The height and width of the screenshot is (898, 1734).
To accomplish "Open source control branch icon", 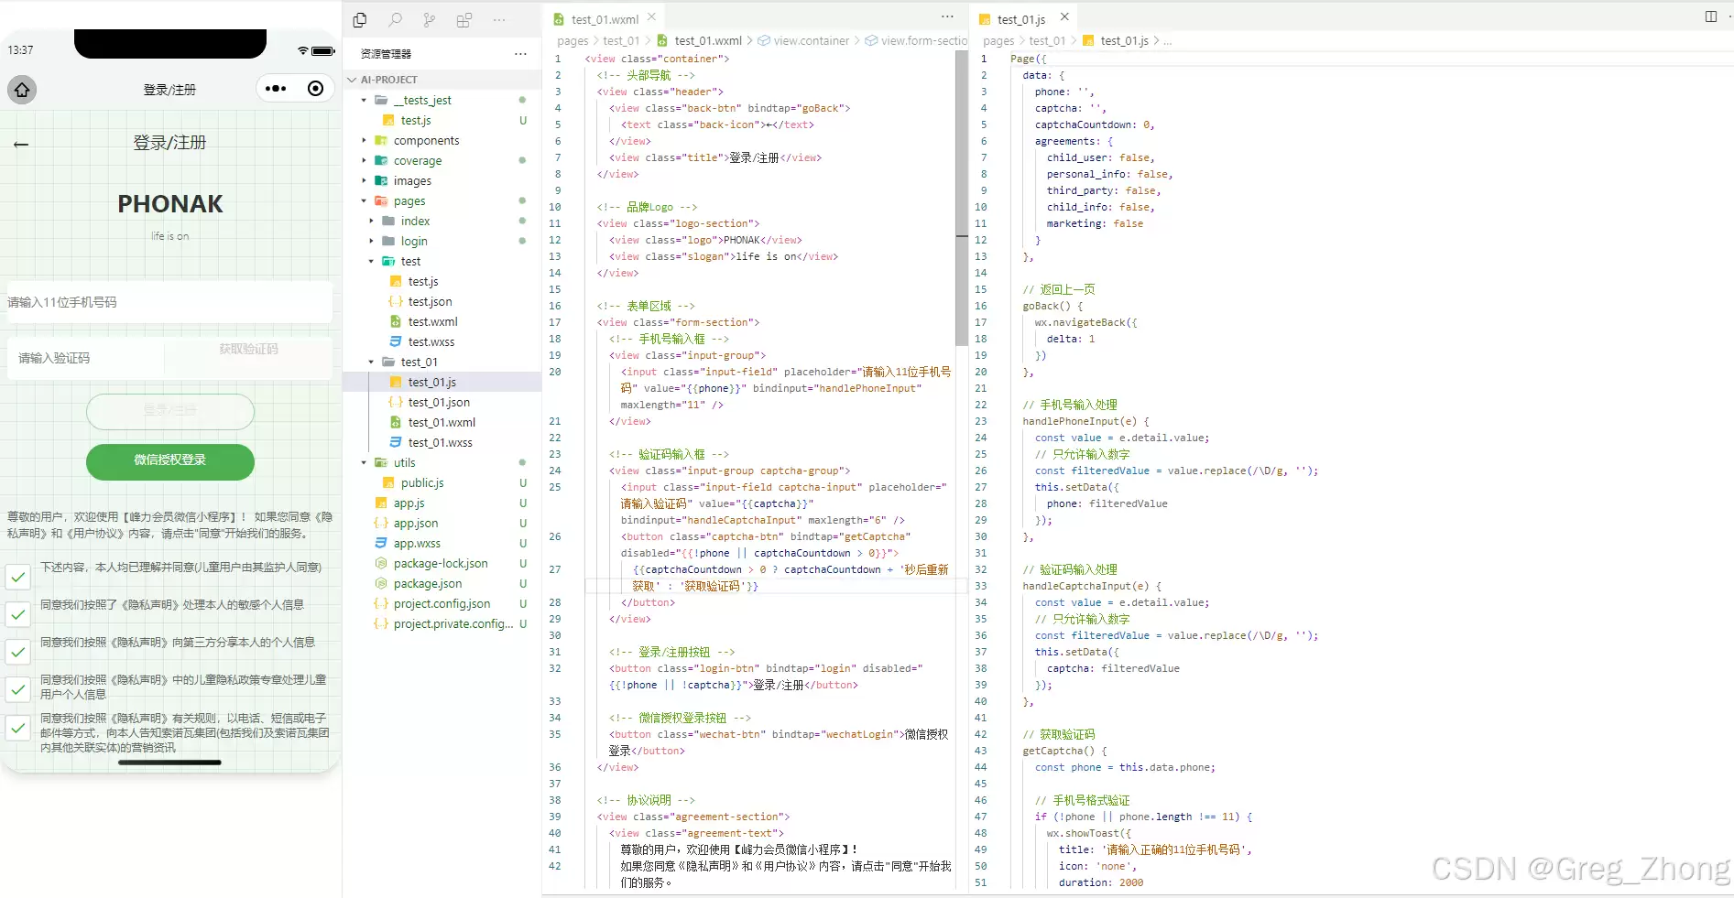I will 430,19.
